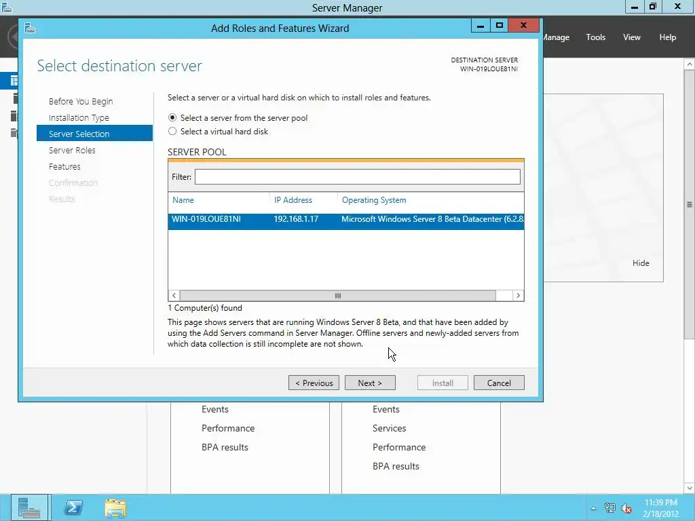Return to the Previous wizard page
Image resolution: width=695 pixels, height=521 pixels.
click(x=314, y=383)
